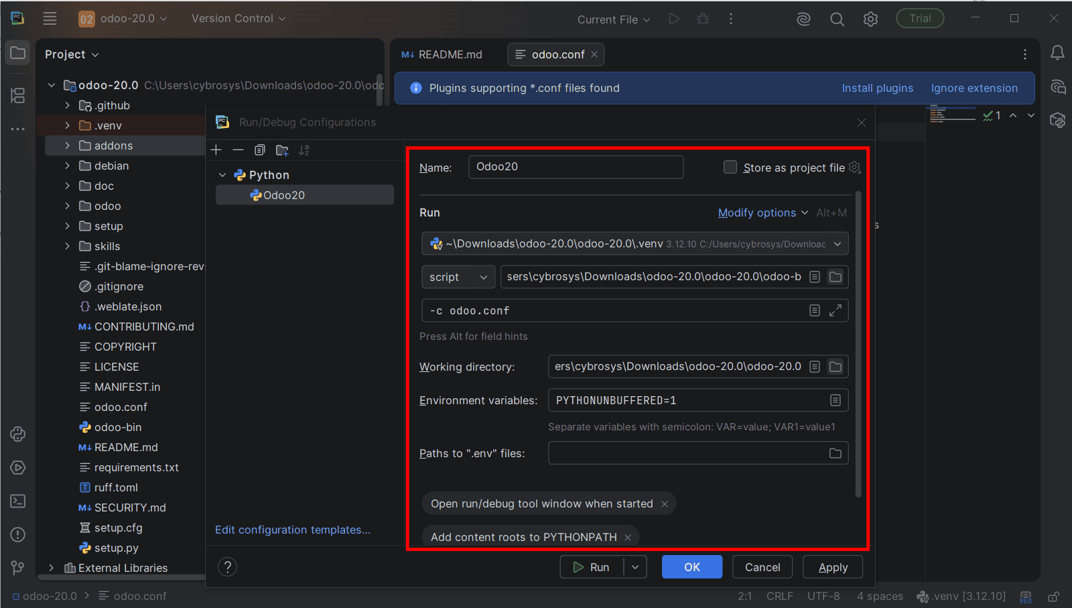The height and width of the screenshot is (608, 1072).
Task: Open the Git tool window
Action: [x=18, y=568]
